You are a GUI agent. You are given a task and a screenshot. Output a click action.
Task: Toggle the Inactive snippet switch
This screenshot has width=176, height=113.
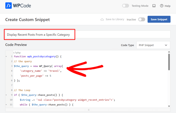point(142,19)
